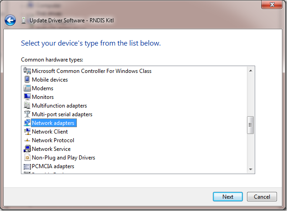
Task: Choose Network Protocol from the list
Action: [53, 140]
